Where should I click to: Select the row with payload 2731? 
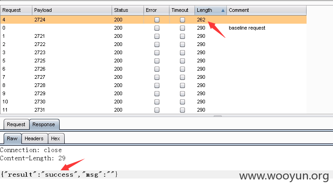tap(154, 110)
